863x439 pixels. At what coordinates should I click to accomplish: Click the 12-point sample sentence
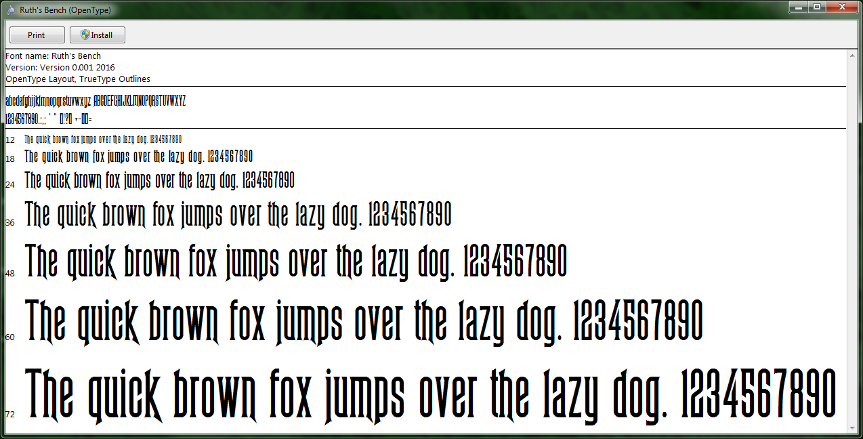(103, 140)
